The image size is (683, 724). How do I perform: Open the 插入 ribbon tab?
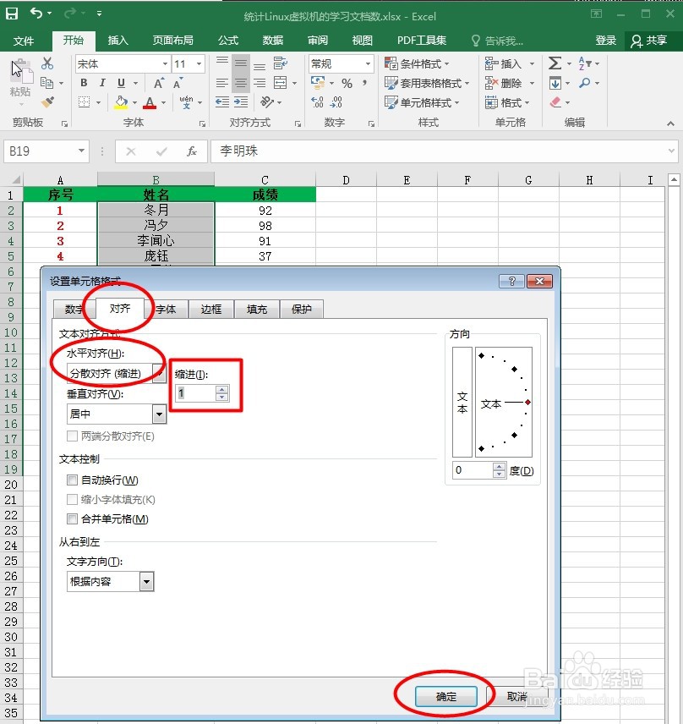[x=117, y=41]
